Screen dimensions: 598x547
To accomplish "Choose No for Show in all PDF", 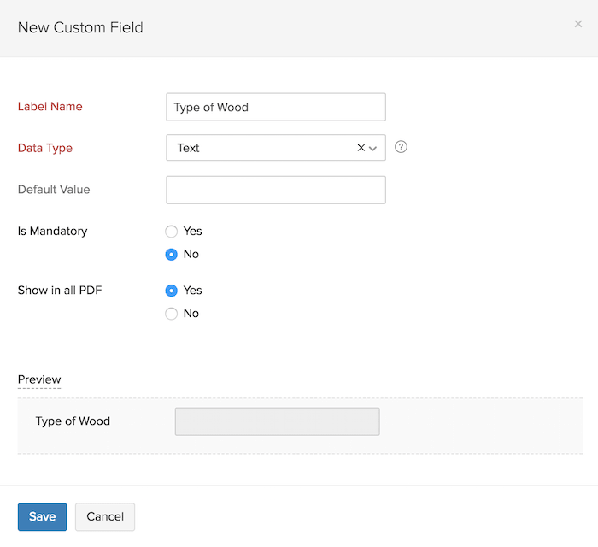I will click(172, 314).
